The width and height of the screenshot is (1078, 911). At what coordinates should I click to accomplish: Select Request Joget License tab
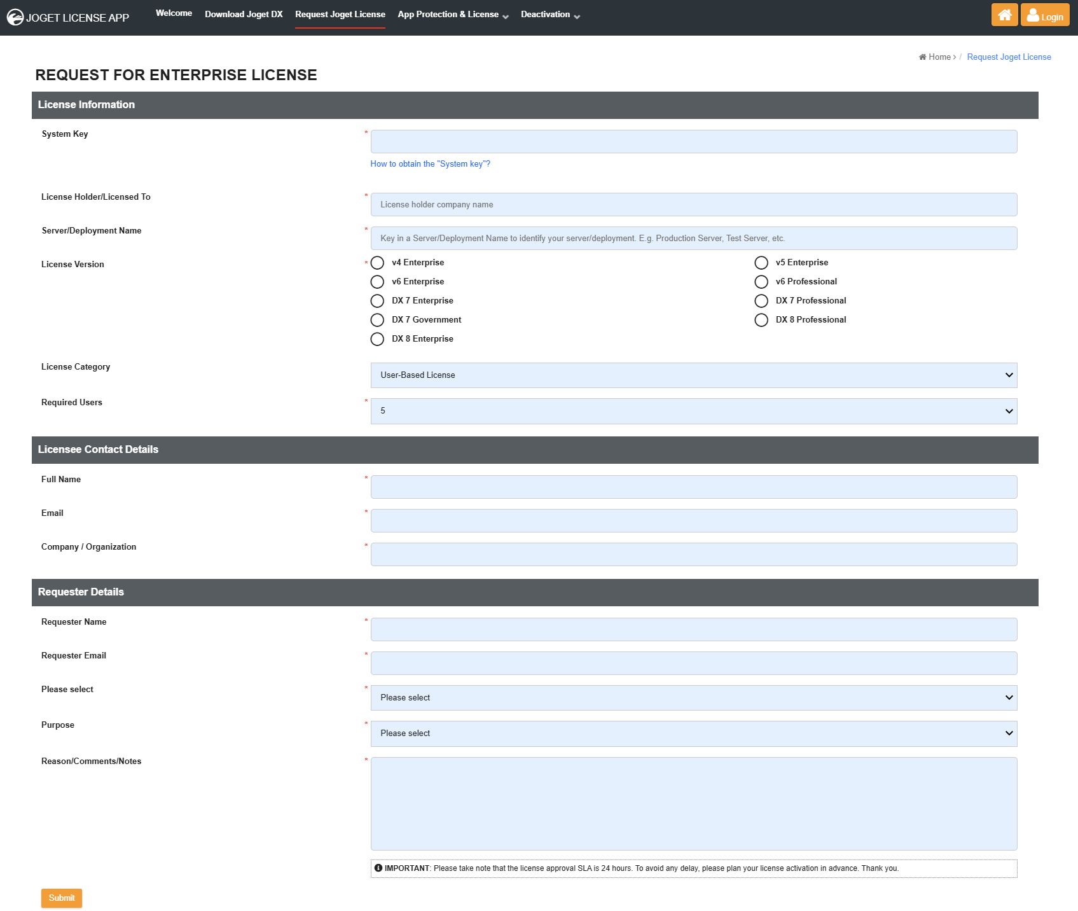(x=340, y=14)
